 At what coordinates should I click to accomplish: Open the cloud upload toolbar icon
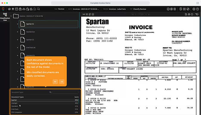pos(24,9)
